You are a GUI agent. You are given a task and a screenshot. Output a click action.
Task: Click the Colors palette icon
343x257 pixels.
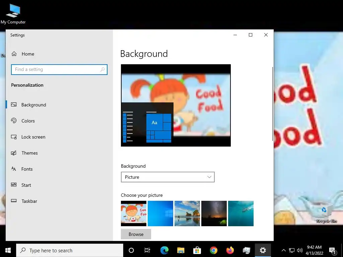(x=14, y=120)
